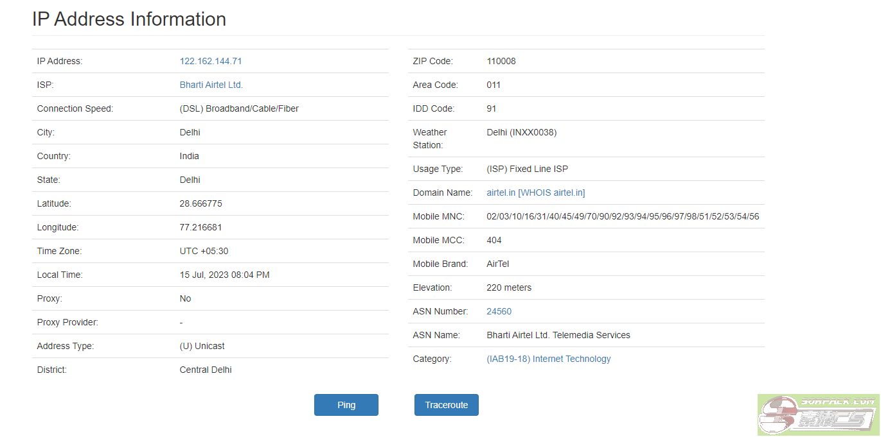Select the "220 meters" elevation value
This screenshot has height=437, width=881.
(x=509, y=287)
